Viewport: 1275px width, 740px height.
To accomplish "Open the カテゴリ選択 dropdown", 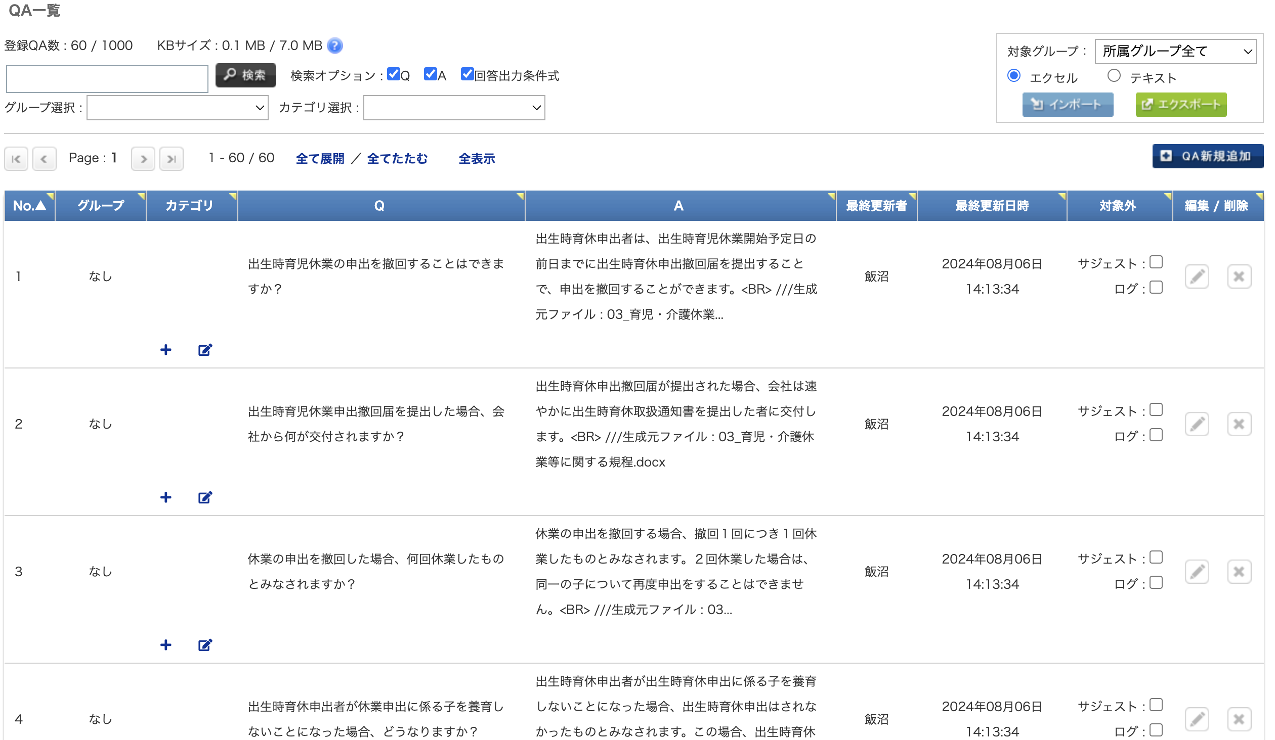I will (454, 108).
